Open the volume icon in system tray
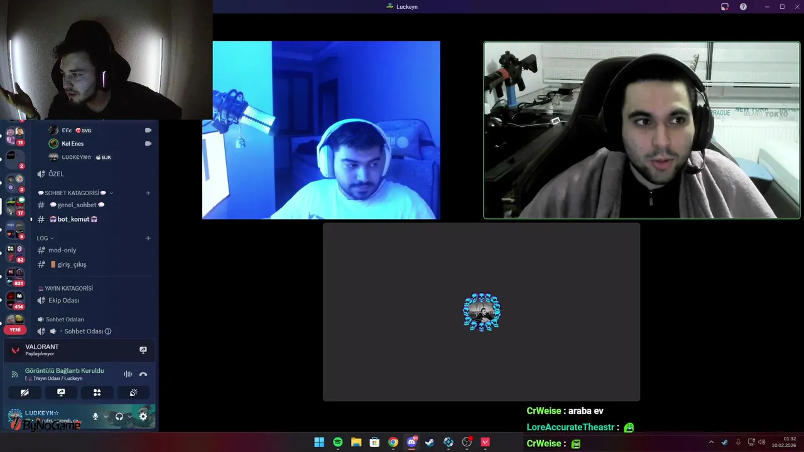 [x=761, y=442]
